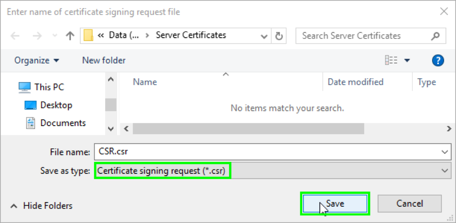The image size is (456, 223).
Task: Expand the address bar history dropdown
Action: click(264, 36)
